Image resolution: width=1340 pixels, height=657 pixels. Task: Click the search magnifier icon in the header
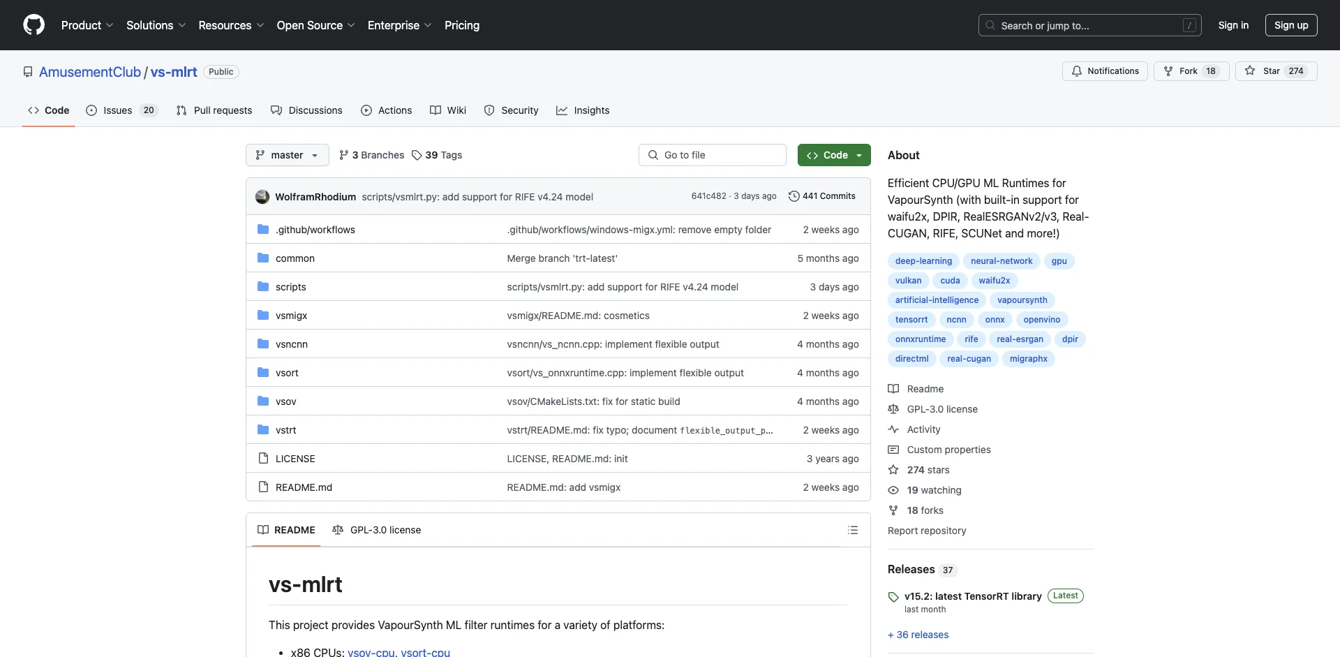990,25
